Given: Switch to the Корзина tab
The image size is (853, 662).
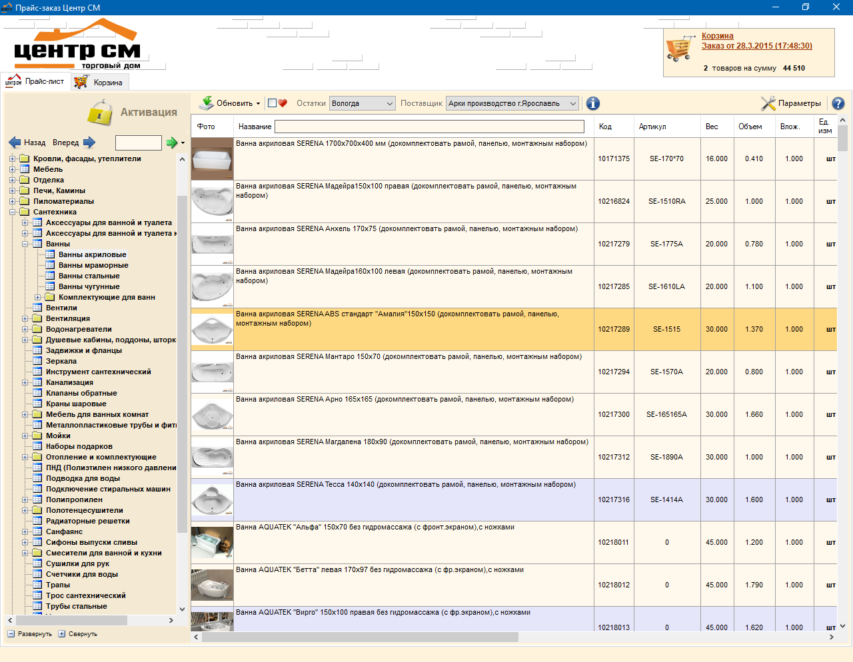Looking at the screenshot, I should [x=100, y=82].
